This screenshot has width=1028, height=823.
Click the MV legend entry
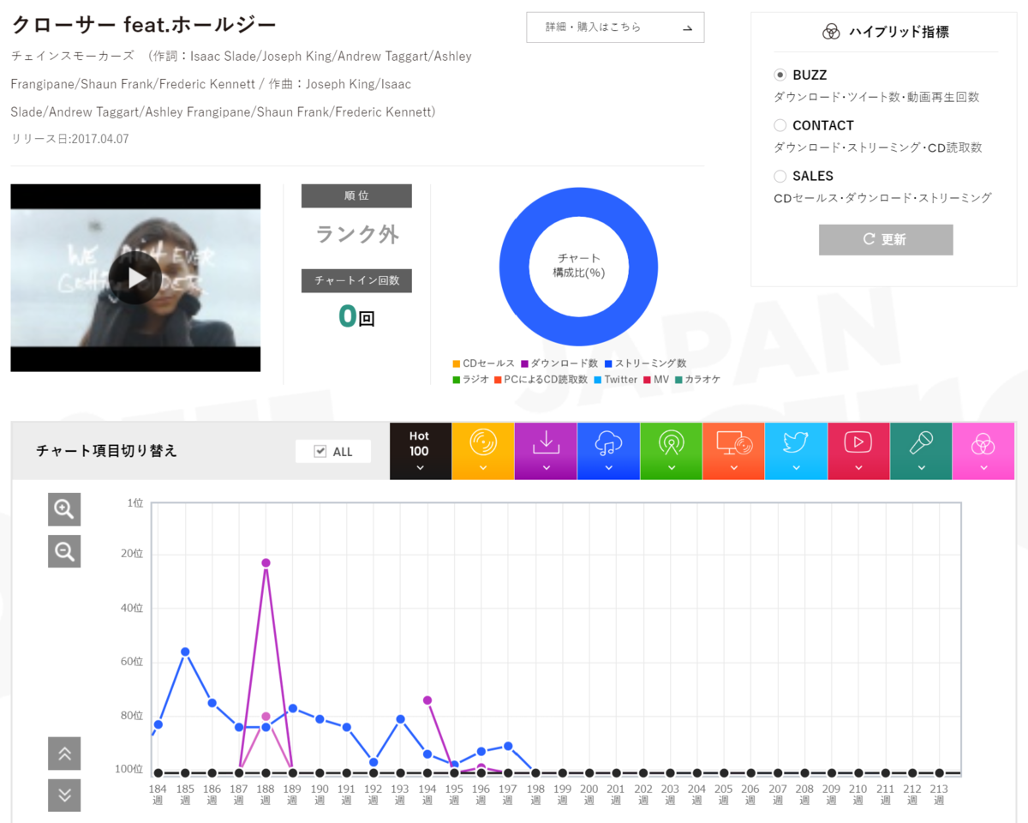point(656,379)
